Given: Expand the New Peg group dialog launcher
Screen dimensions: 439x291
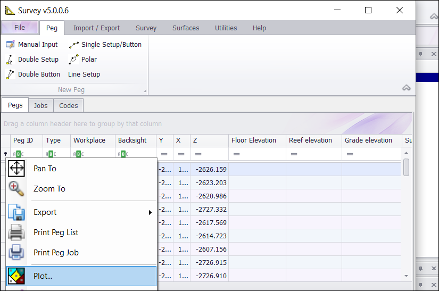Looking at the screenshot, I should 144,91.
